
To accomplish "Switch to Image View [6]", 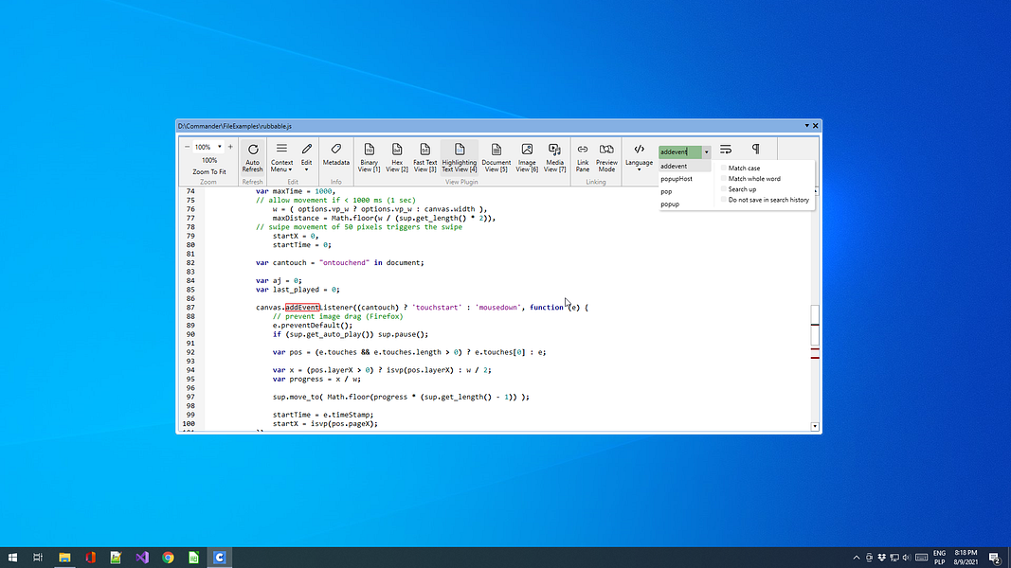I will tap(527, 157).
